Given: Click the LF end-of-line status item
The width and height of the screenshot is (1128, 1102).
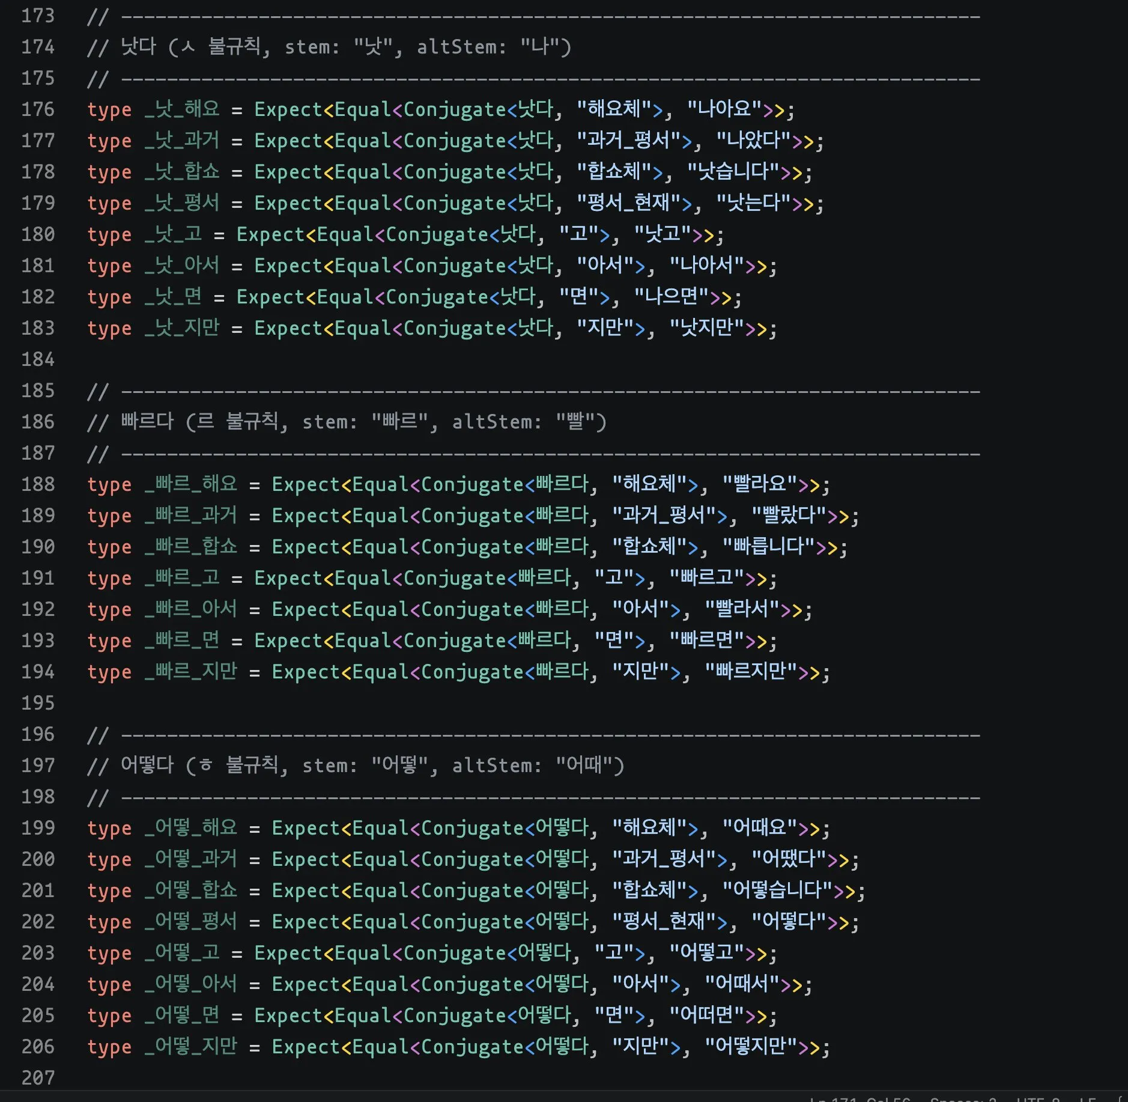Looking at the screenshot, I should tap(1087, 1099).
